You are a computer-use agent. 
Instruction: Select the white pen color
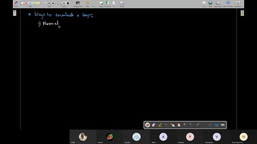(22, 3)
